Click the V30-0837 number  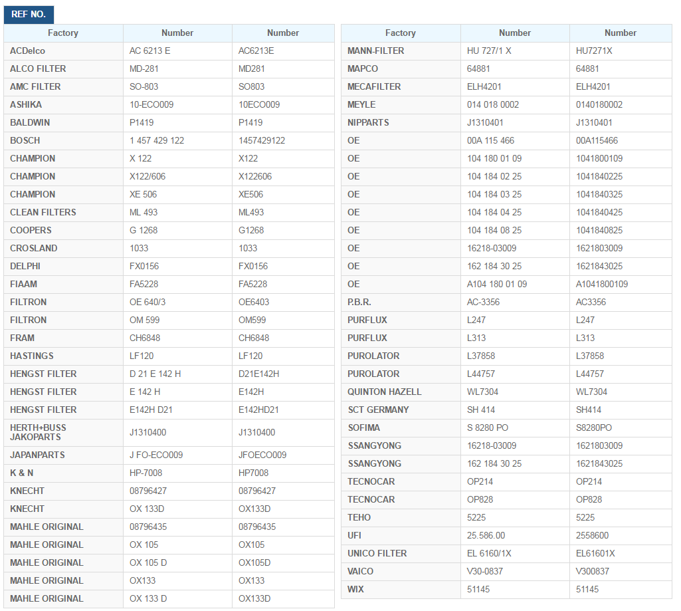click(x=485, y=572)
